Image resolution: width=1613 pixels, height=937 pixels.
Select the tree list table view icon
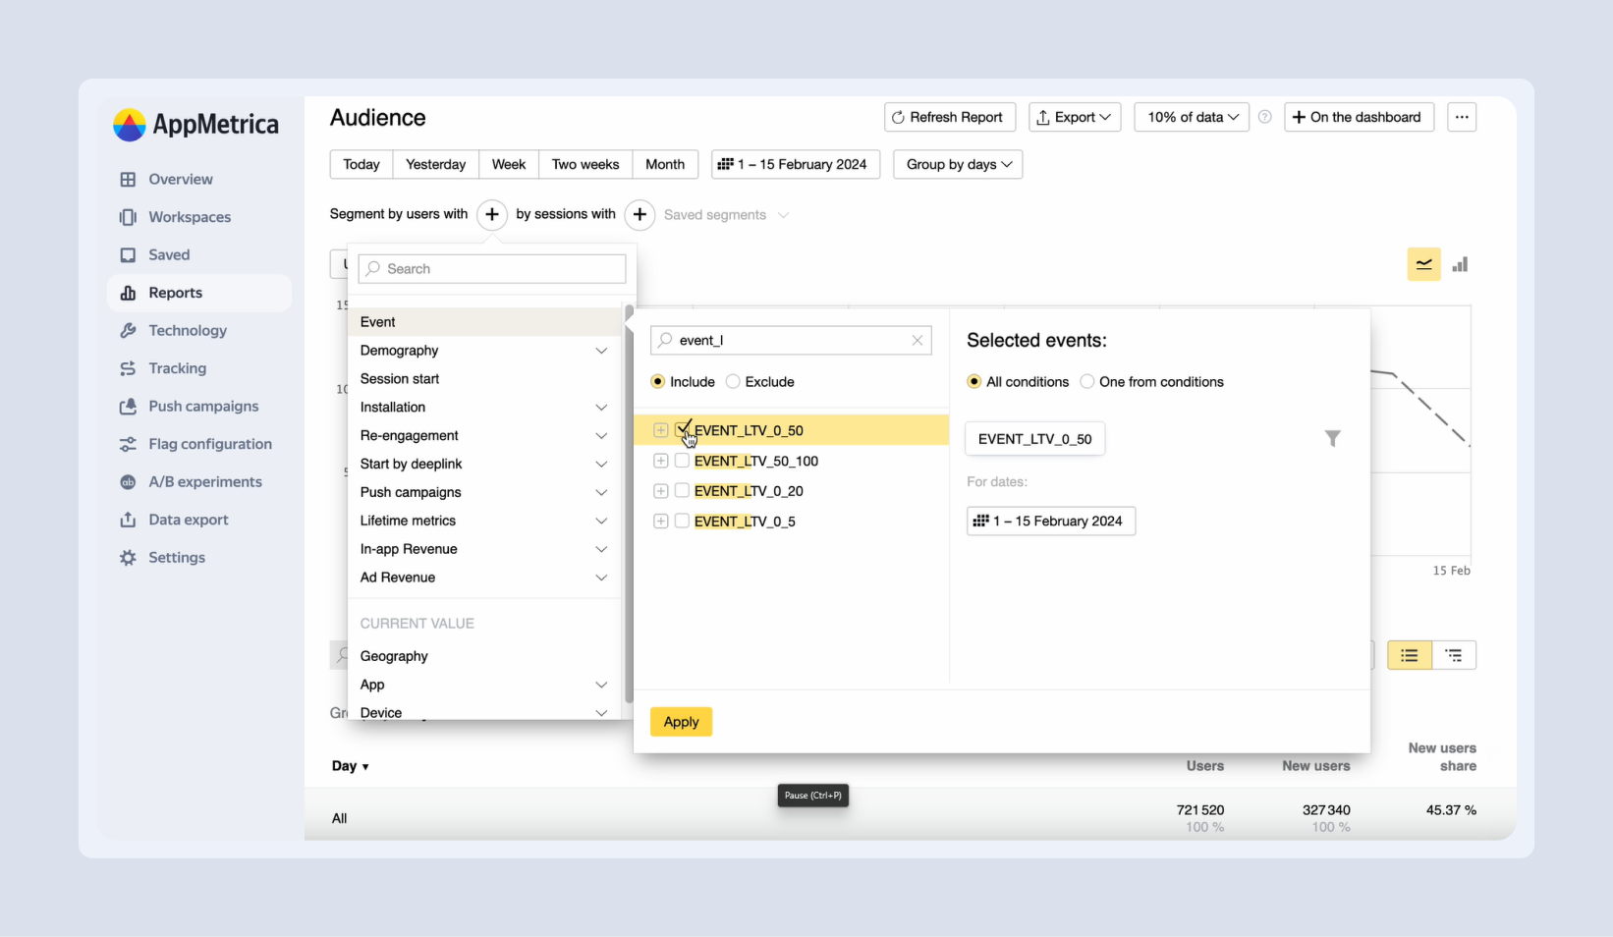click(1454, 655)
